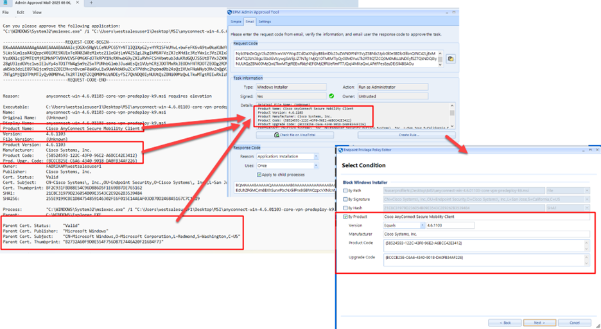
Task: Click the green signed checkmark icon
Action: coord(331,96)
